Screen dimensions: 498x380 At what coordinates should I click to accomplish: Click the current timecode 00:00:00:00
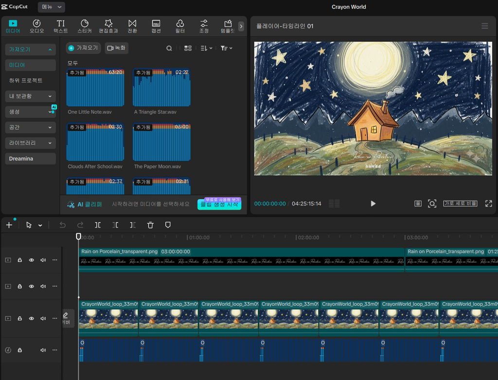pos(270,204)
